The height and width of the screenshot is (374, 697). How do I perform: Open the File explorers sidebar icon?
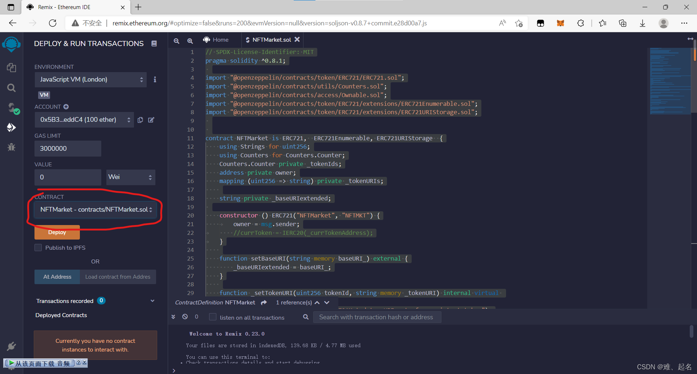11,67
